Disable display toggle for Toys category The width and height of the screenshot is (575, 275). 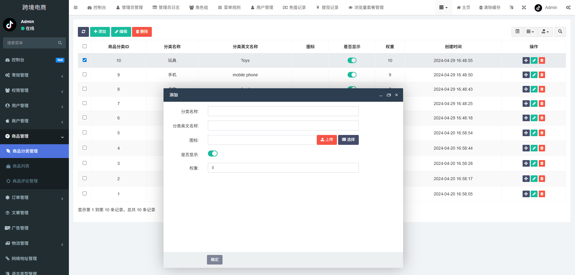coord(352,60)
